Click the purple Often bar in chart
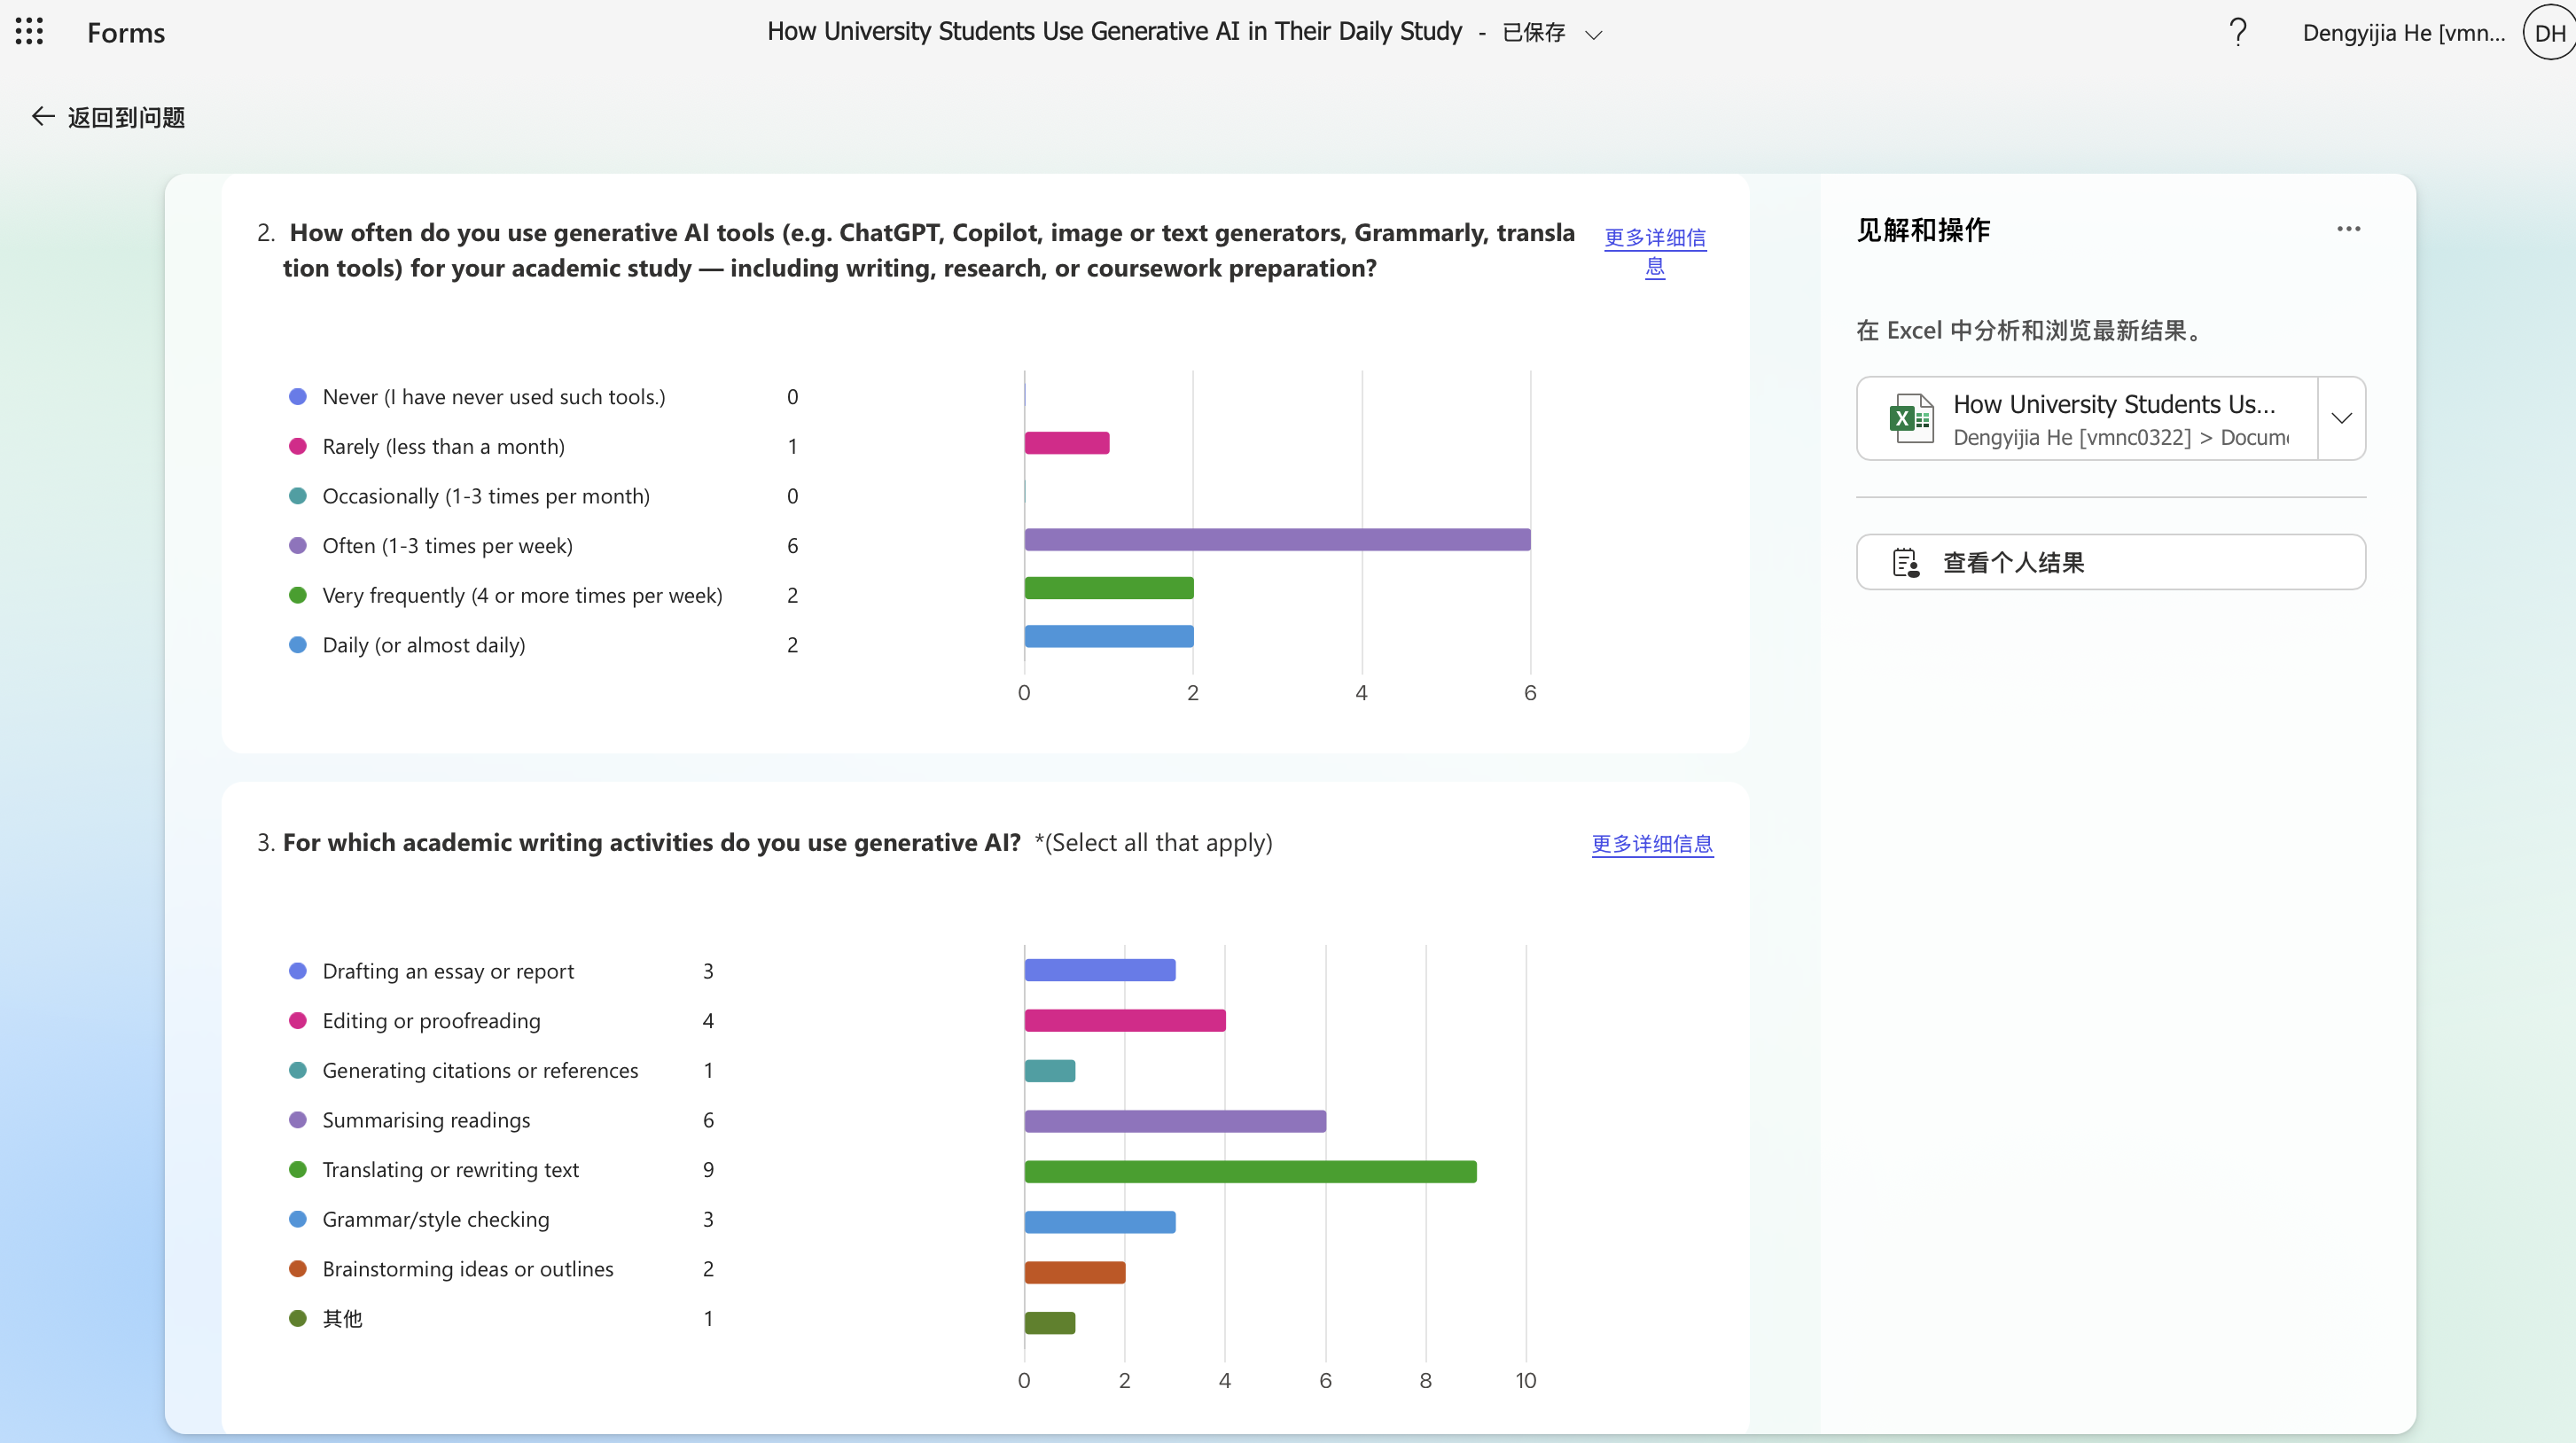Image resolution: width=2576 pixels, height=1443 pixels. 1277,540
